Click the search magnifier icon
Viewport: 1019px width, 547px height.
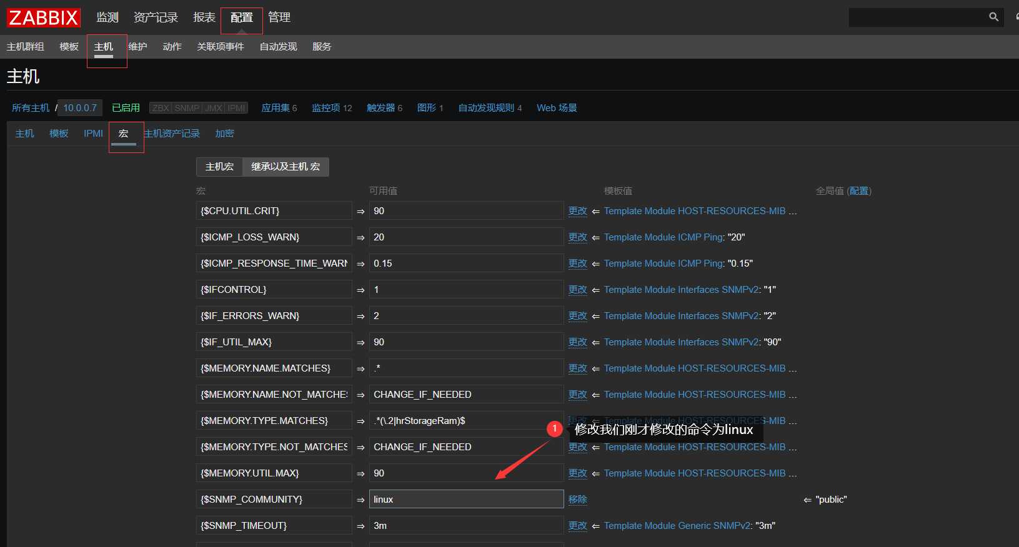coord(993,17)
